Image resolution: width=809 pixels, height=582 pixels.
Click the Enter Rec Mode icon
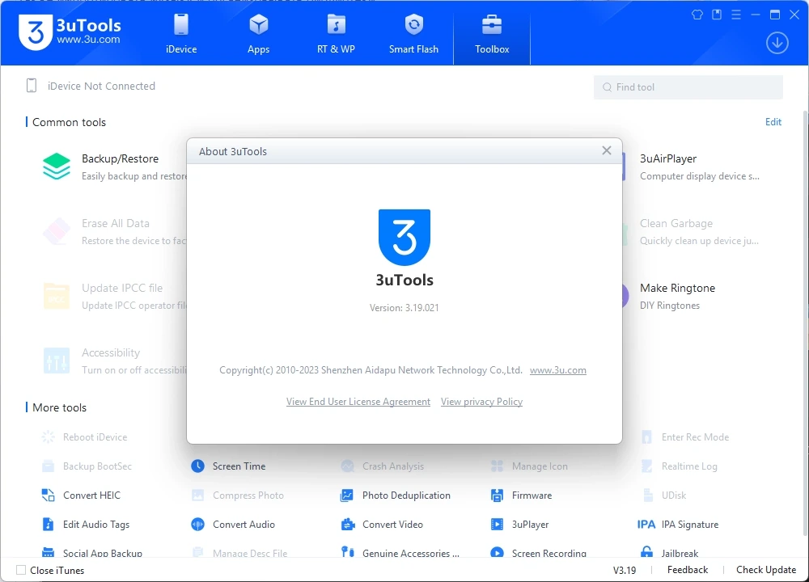click(646, 437)
